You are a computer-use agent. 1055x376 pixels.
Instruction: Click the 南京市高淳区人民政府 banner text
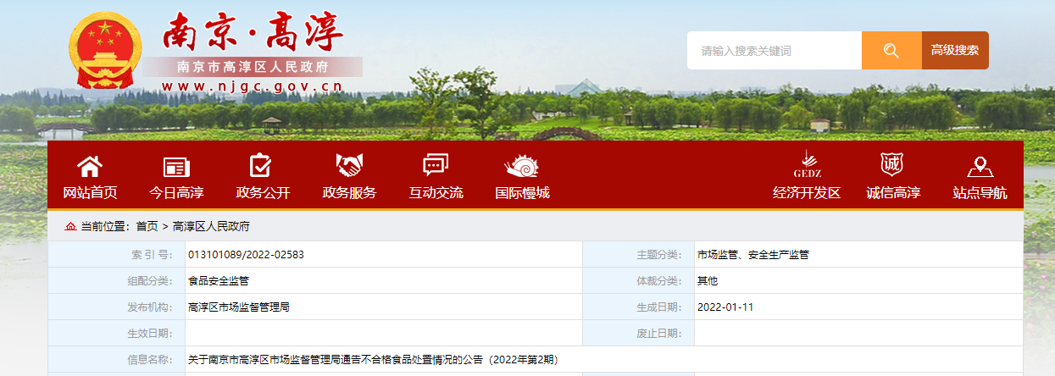tap(252, 67)
